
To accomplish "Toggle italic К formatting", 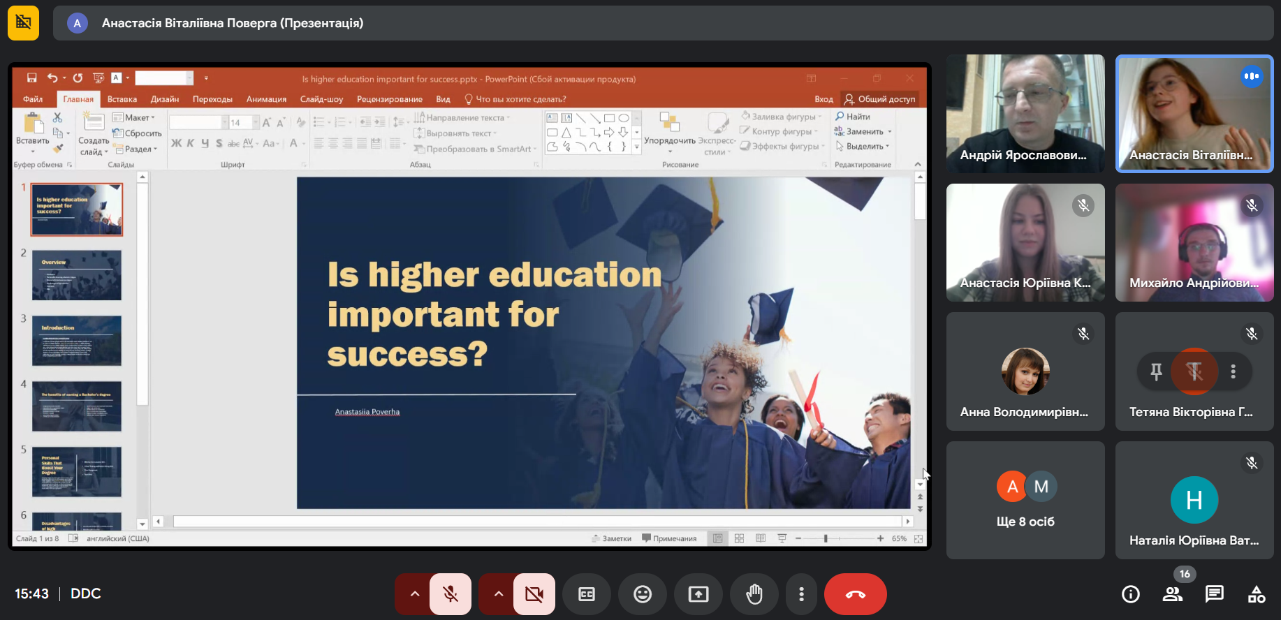I will [x=191, y=143].
